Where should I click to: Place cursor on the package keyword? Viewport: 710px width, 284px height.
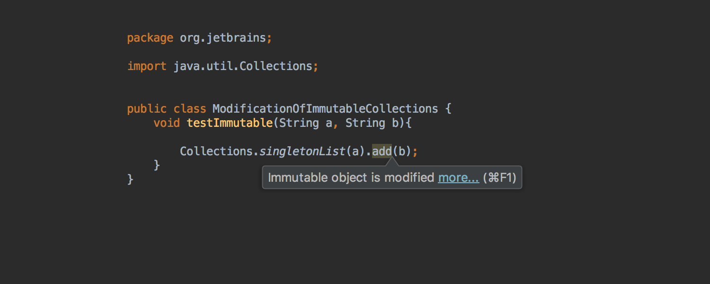point(150,38)
